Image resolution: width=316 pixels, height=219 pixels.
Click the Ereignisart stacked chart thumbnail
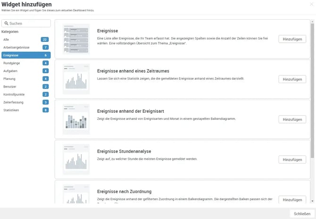(x=76, y=119)
